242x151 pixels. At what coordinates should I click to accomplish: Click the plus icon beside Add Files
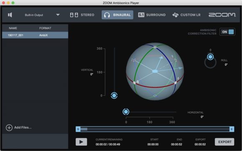9,128
